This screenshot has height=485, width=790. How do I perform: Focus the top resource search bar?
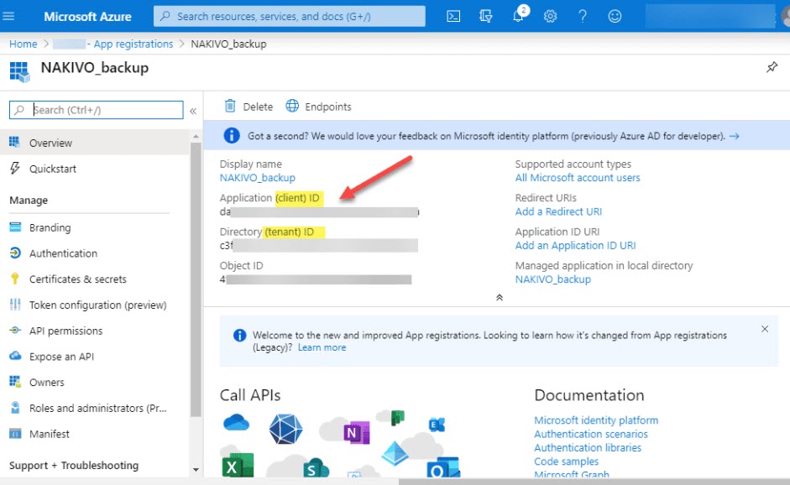(290, 16)
